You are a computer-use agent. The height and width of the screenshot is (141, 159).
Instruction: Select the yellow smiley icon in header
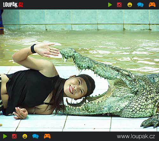click(x=130, y=5)
